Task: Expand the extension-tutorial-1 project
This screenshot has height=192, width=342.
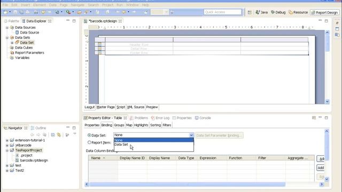Action: tap(7, 140)
